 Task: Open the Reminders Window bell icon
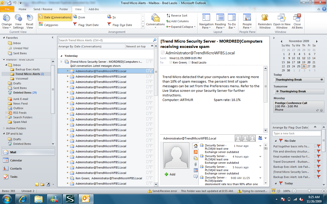point(265,18)
